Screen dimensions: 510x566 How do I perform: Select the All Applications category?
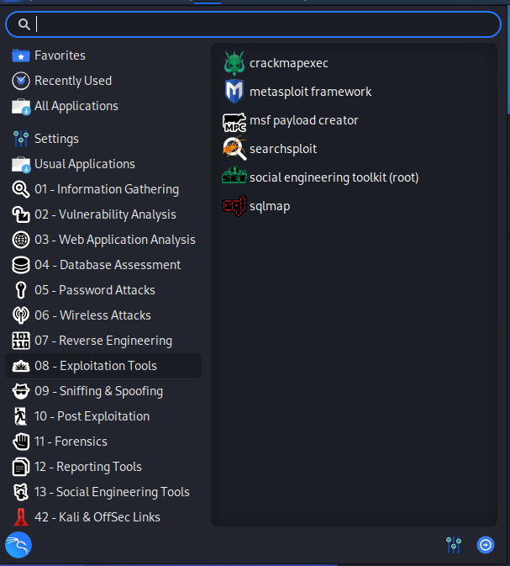point(103,106)
